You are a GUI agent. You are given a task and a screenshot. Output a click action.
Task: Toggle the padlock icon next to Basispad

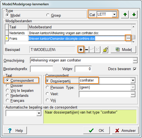point(105,50)
